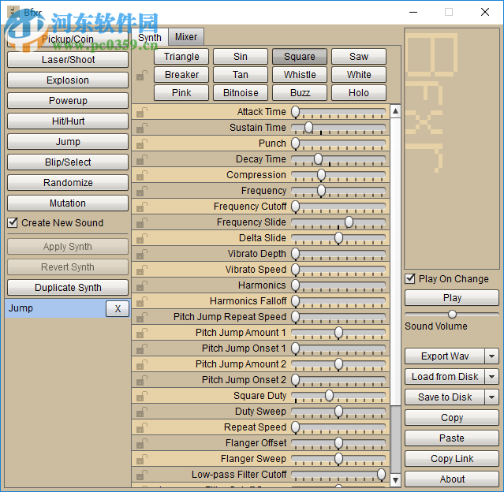Generate a Laser/Shoot sound
The width and height of the screenshot is (504, 492).
pyautogui.click(x=68, y=59)
